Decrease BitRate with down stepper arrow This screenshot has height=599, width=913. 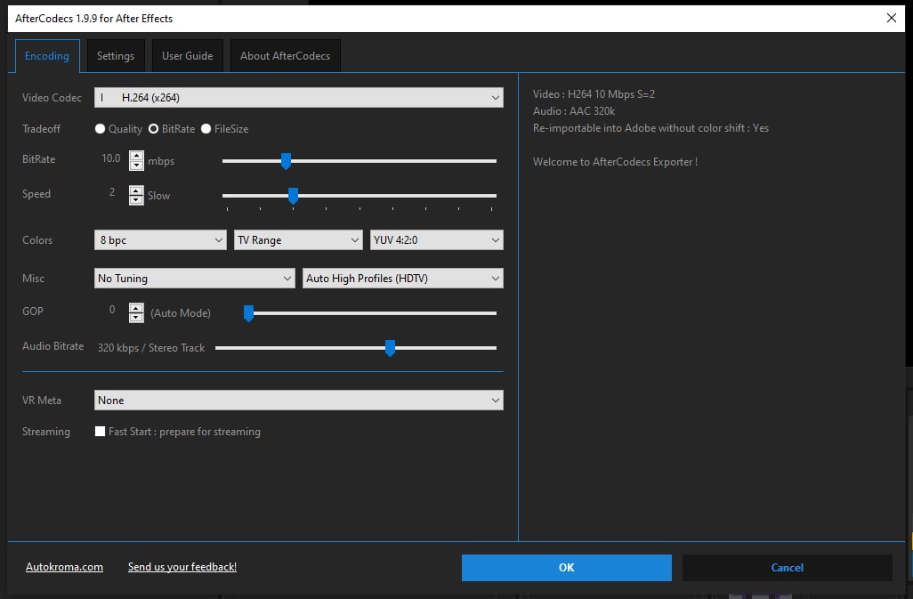point(136,166)
